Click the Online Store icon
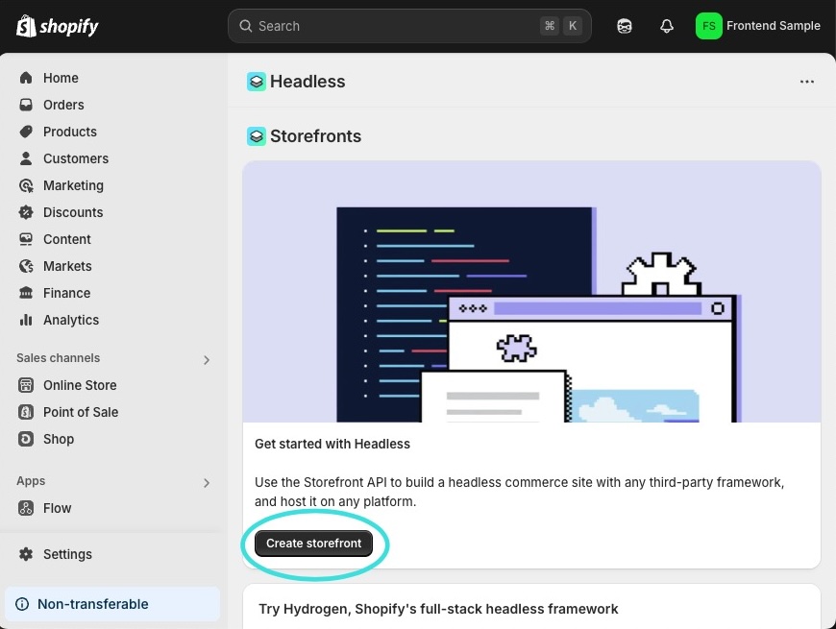Viewport: 836px width, 629px height. (26, 384)
